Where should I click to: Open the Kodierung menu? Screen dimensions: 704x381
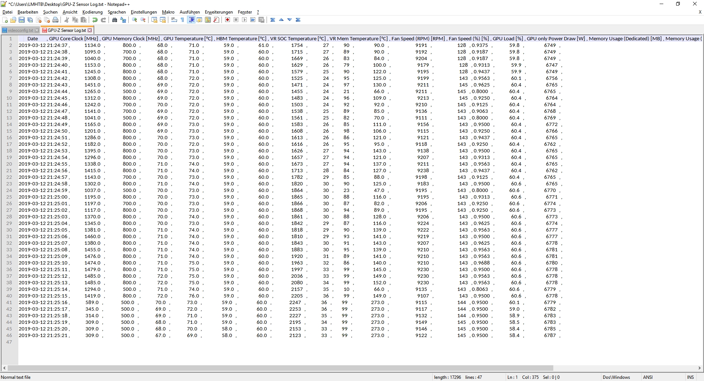(92, 12)
